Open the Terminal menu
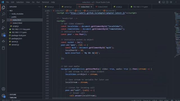 [45, 2]
